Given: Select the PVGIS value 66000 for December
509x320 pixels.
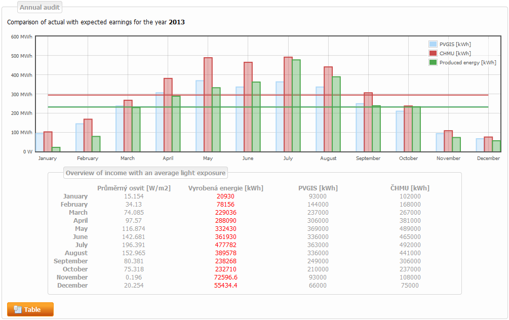Looking at the screenshot, I should (318, 286).
